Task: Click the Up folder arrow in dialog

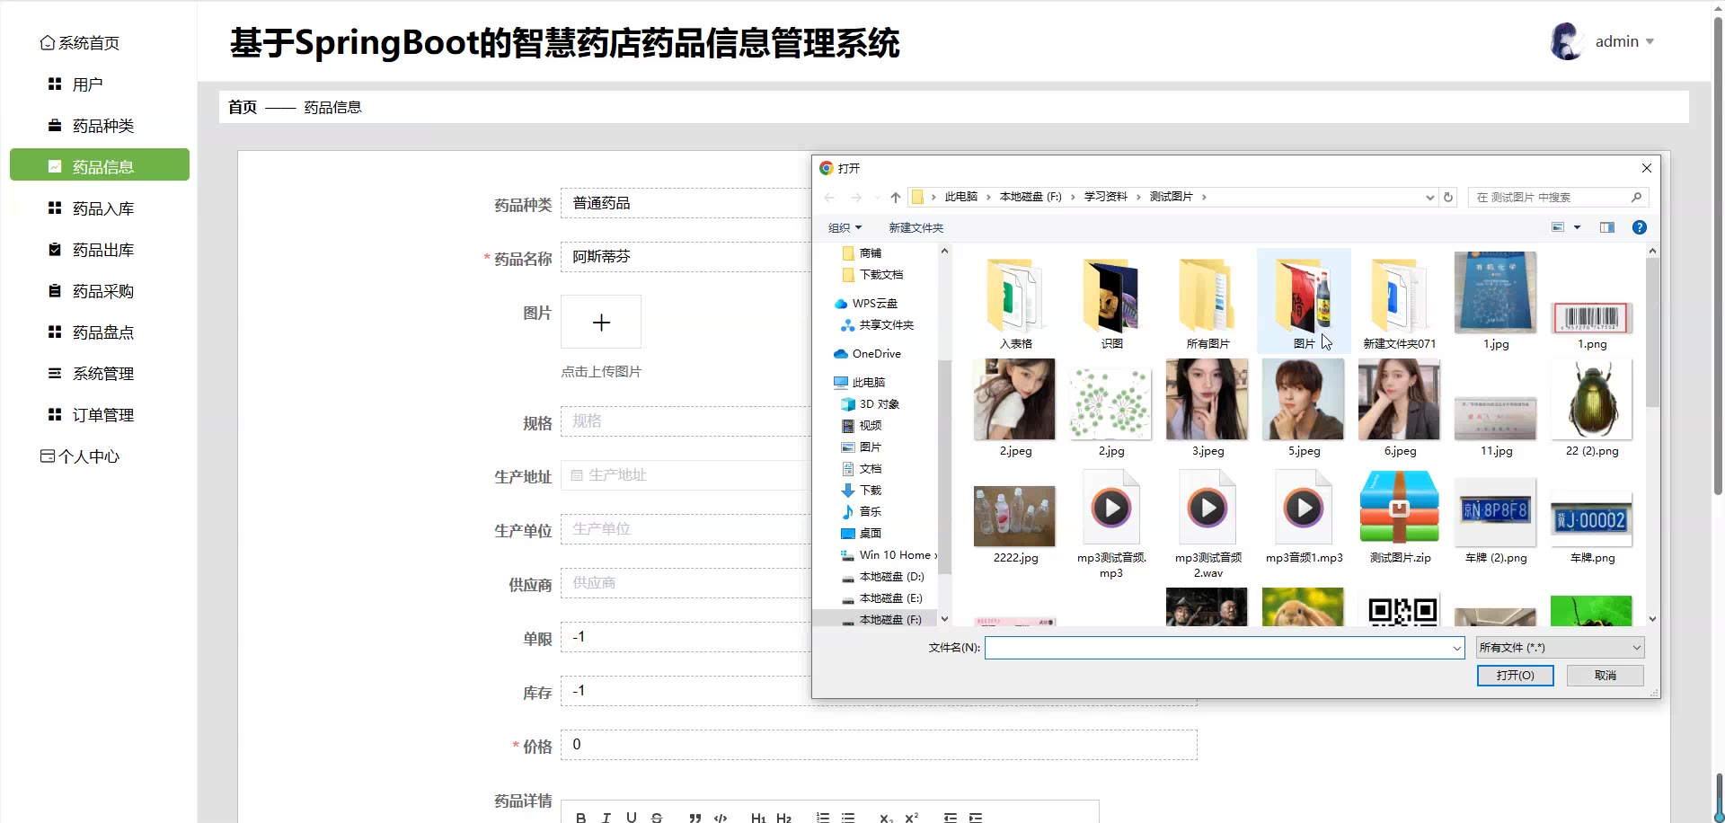Action: (x=895, y=198)
